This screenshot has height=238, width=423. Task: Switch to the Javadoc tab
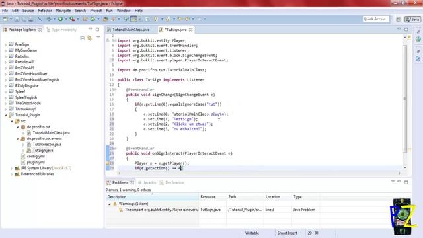(147, 182)
